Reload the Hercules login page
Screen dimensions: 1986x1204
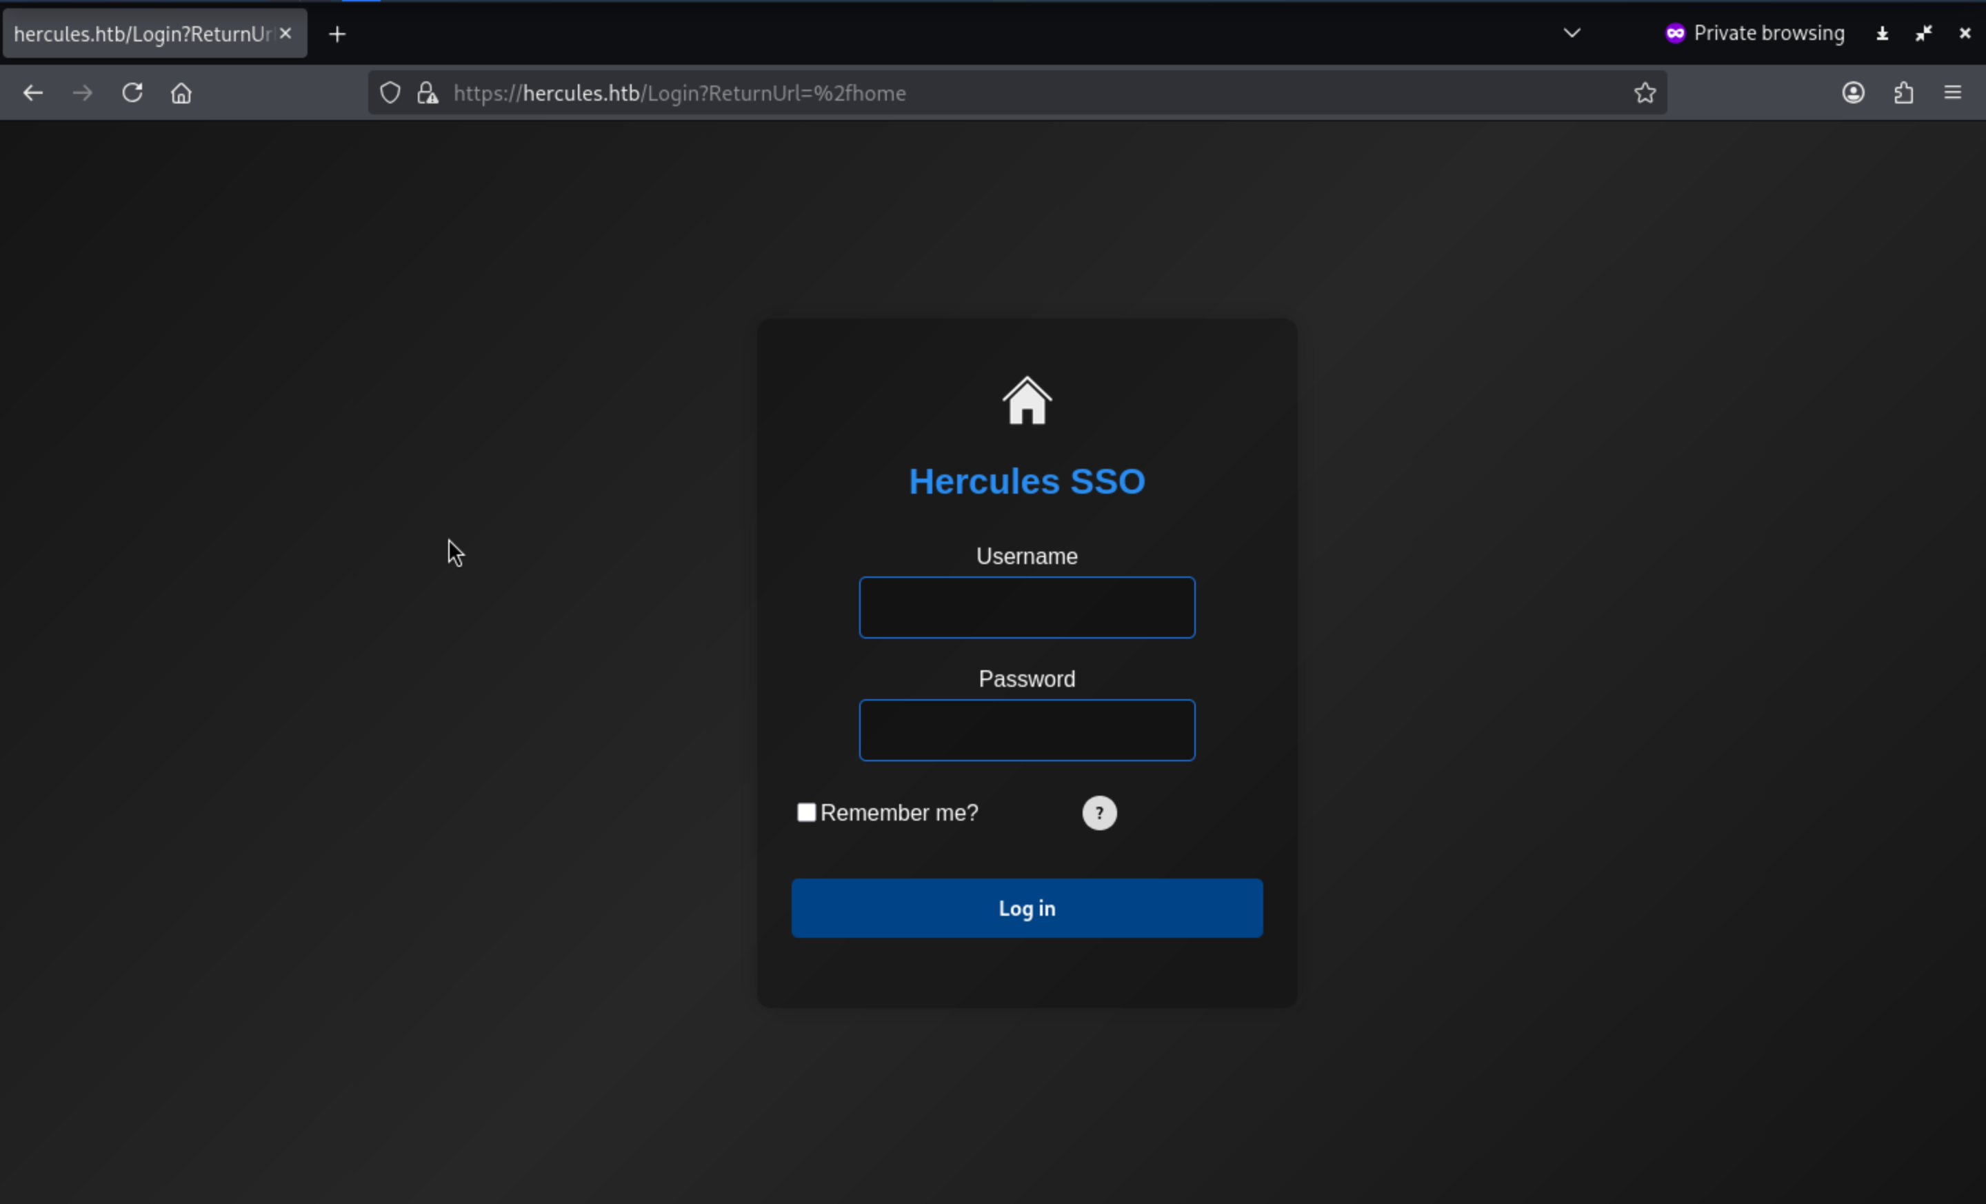[132, 92]
